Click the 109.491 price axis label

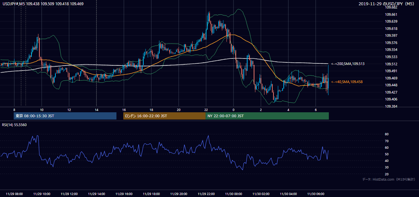pos(391,71)
